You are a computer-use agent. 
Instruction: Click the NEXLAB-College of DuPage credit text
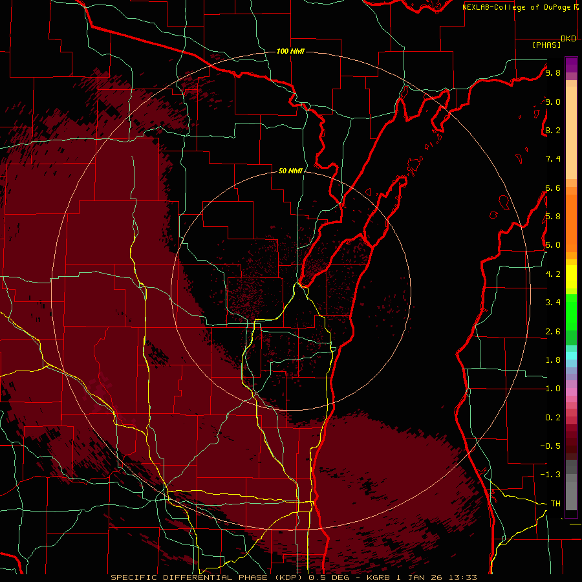point(517,7)
